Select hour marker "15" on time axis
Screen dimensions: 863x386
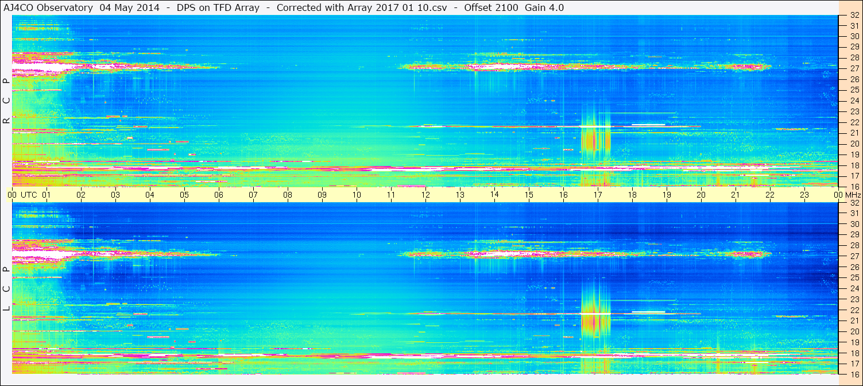point(529,195)
